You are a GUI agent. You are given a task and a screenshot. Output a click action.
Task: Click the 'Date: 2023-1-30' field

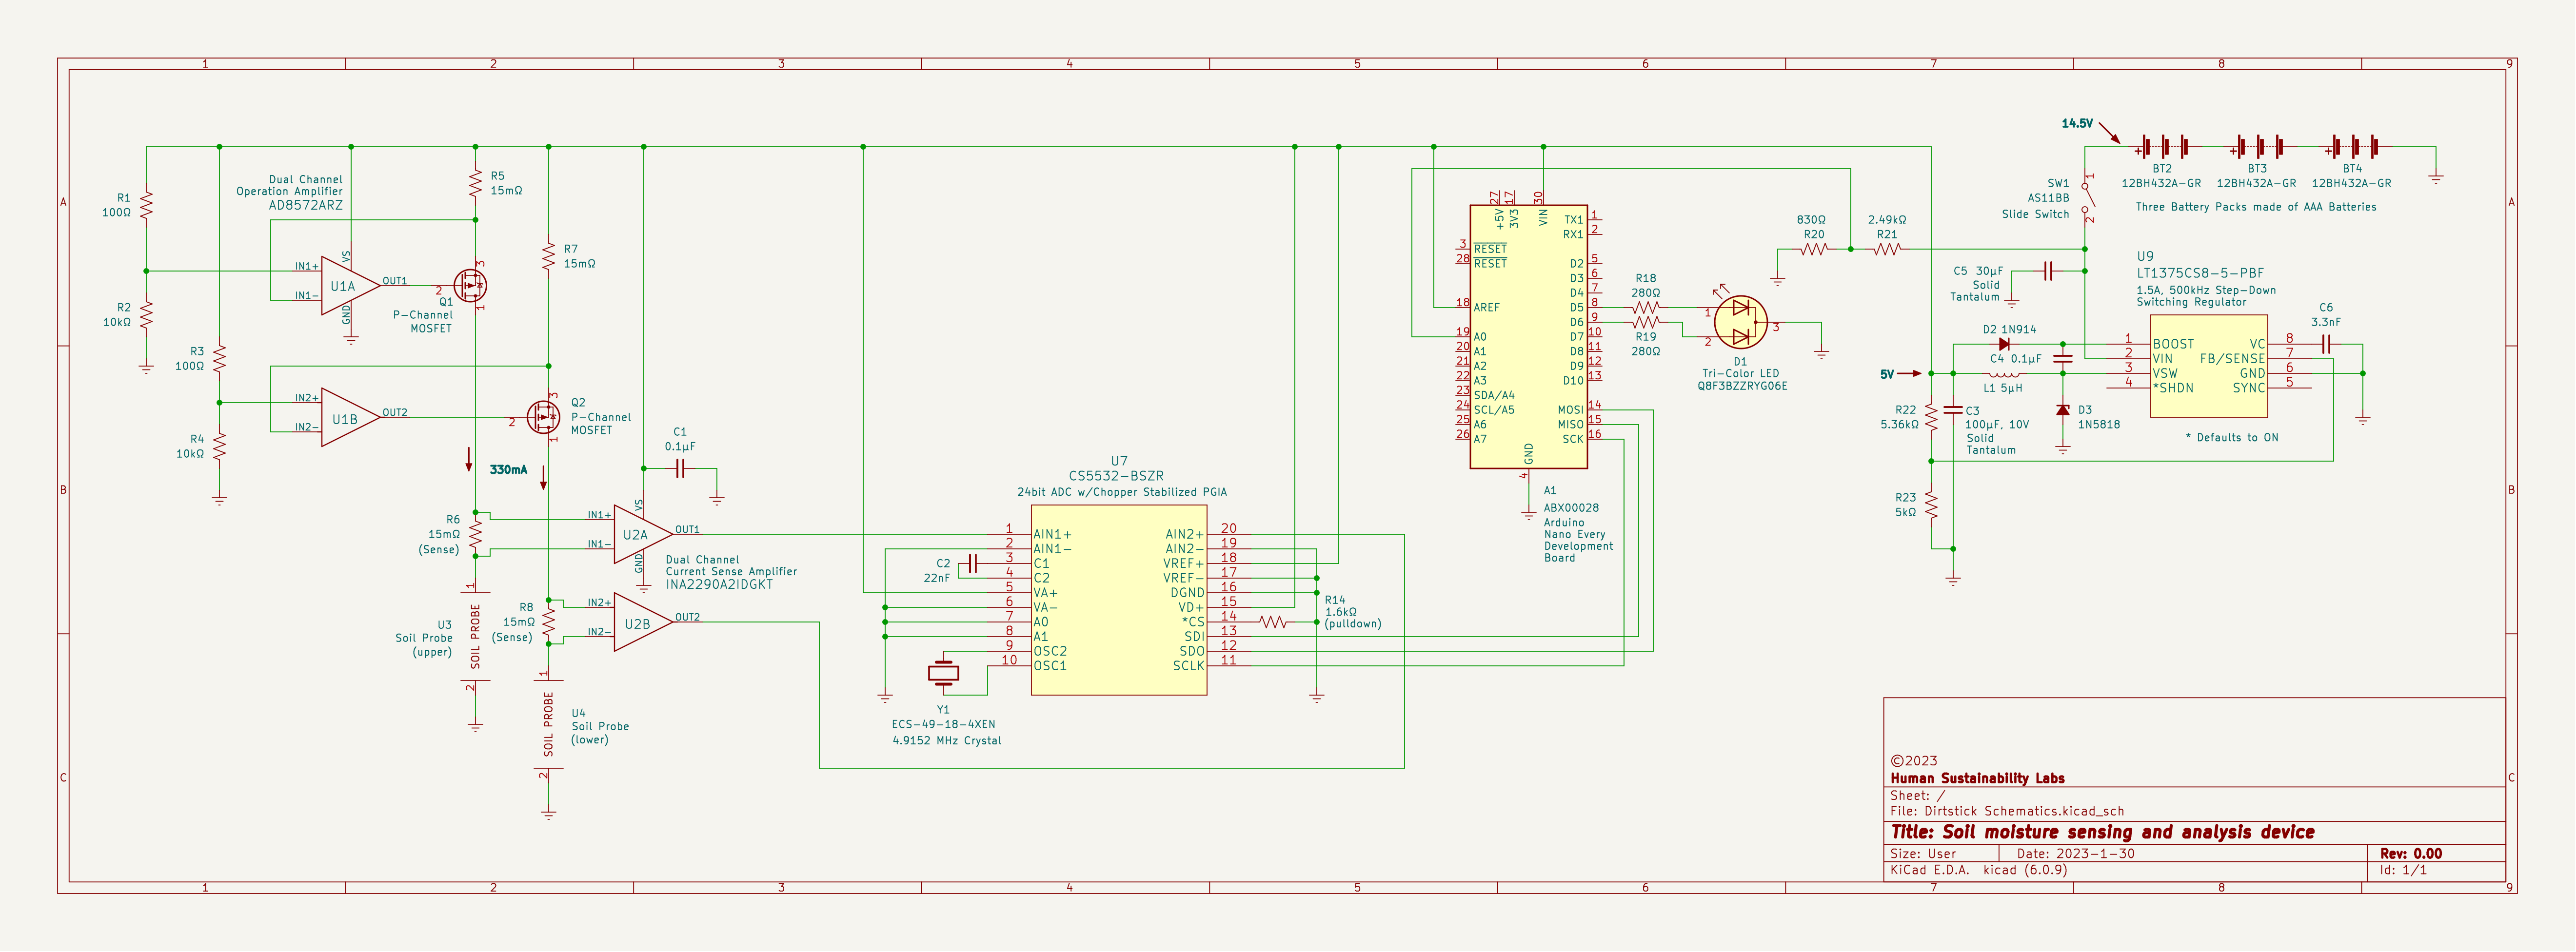point(2075,854)
